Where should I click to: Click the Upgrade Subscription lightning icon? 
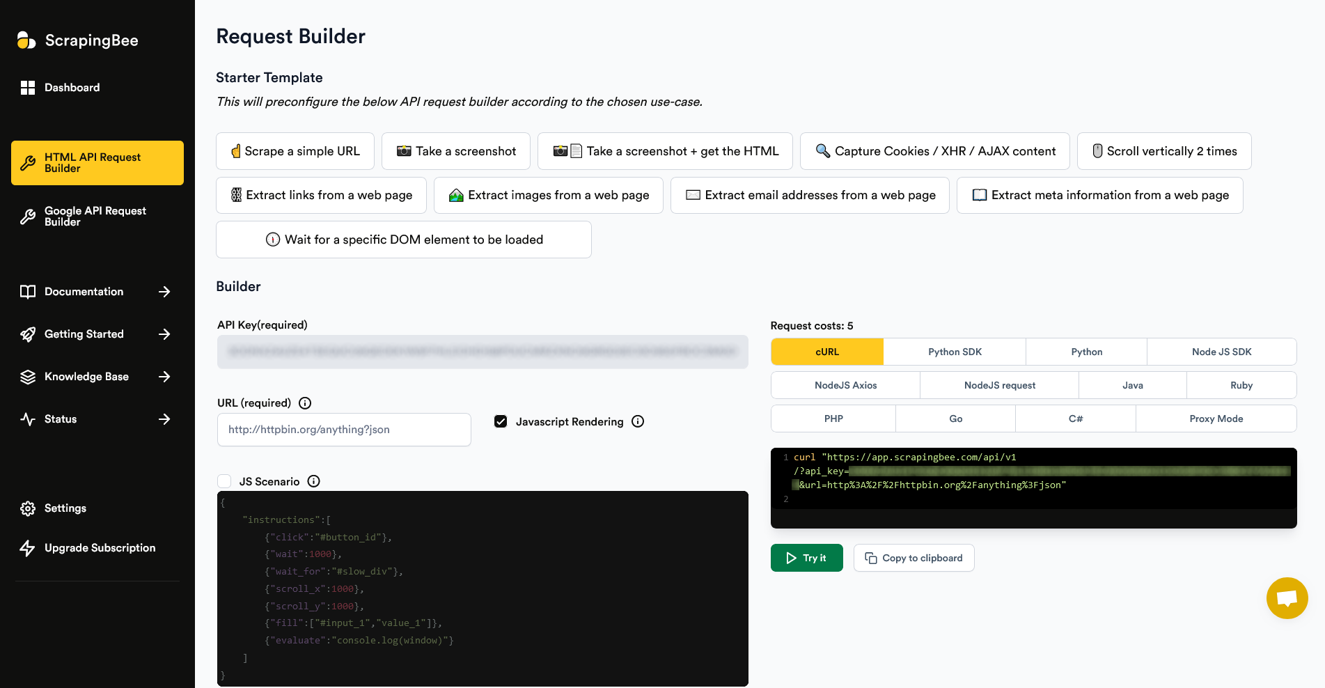(27, 548)
